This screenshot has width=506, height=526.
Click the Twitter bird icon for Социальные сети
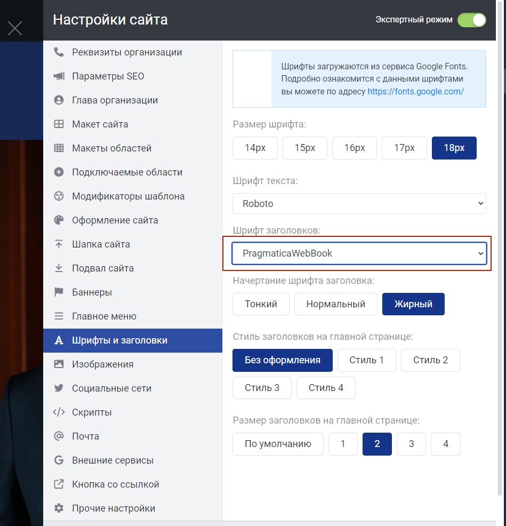(x=59, y=388)
